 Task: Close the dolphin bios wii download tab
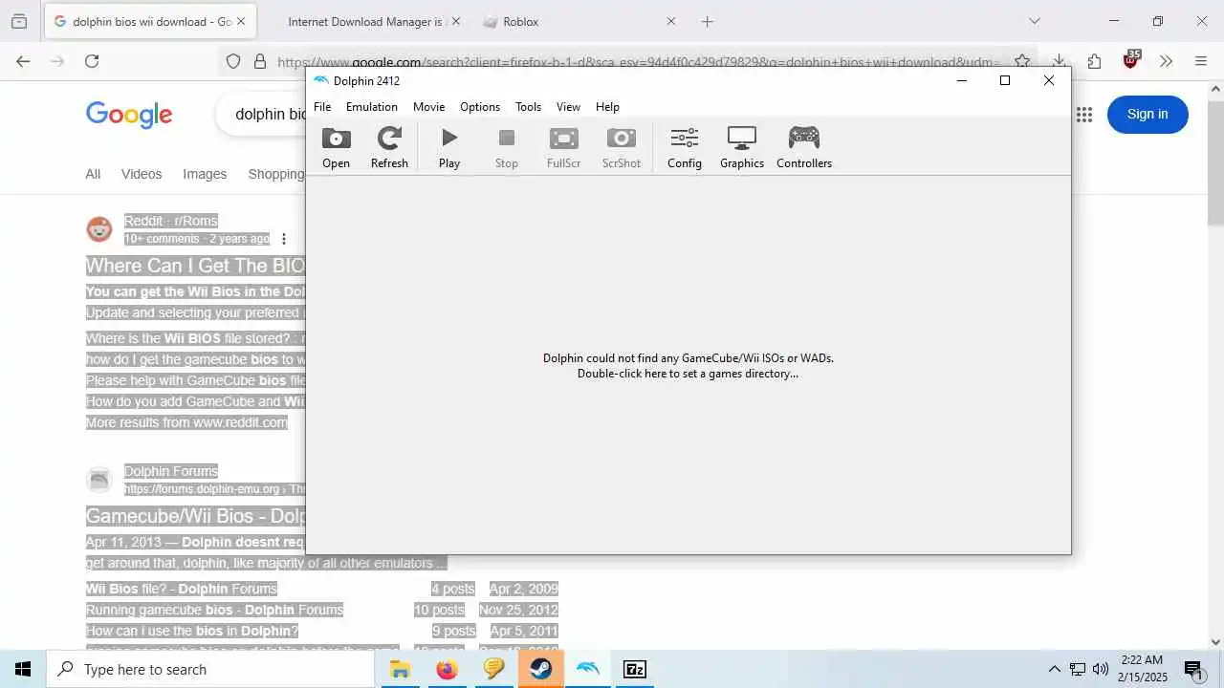(x=240, y=21)
